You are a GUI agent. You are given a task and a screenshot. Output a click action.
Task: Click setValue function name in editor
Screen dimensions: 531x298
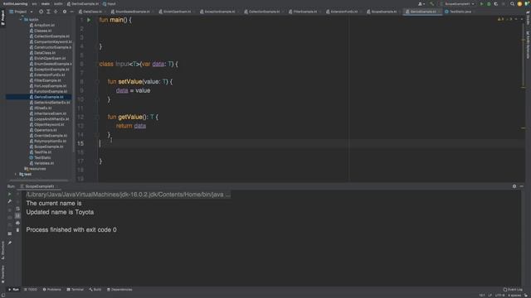(x=130, y=82)
